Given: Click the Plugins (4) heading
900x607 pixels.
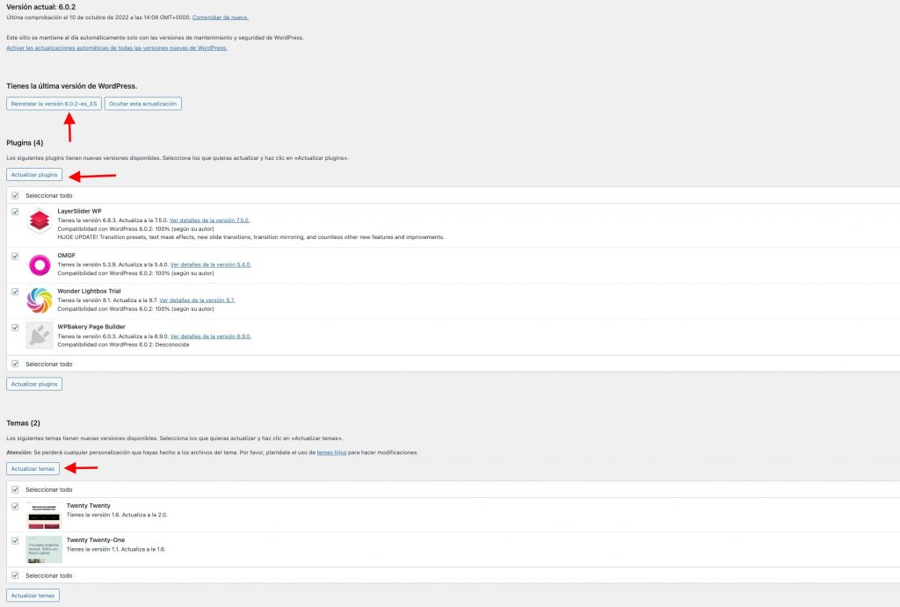Looking at the screenshot, I should point(25,143).
